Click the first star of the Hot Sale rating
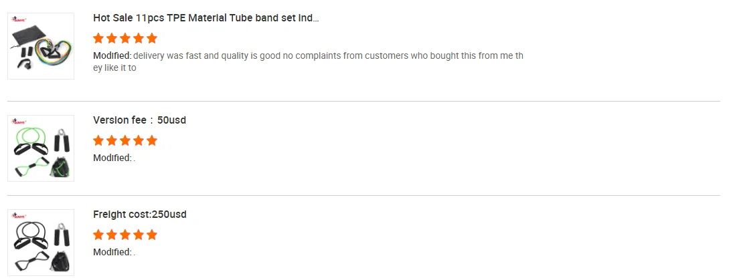 pos(99,38)
